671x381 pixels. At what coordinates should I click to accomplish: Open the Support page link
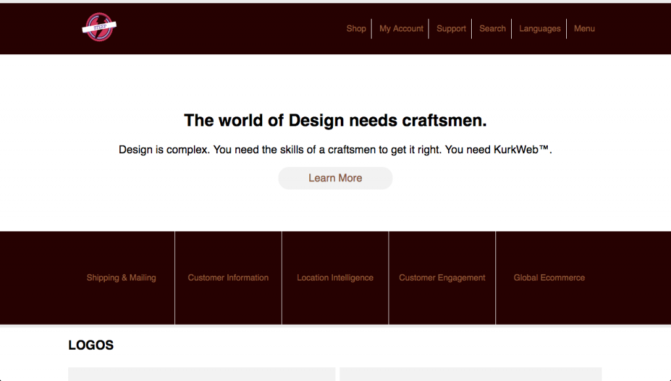(451, 29)
